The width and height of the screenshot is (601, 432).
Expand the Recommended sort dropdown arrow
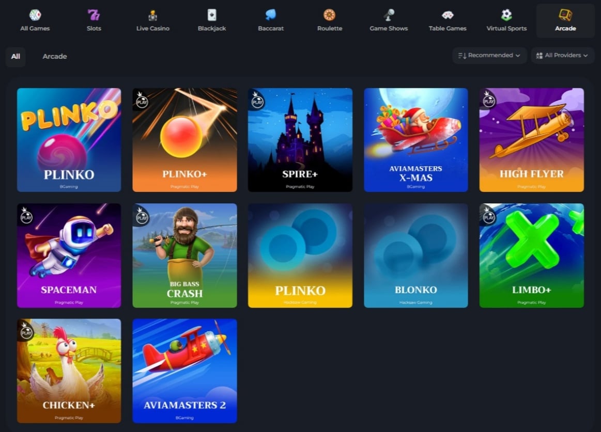click(x=518, y=56)
